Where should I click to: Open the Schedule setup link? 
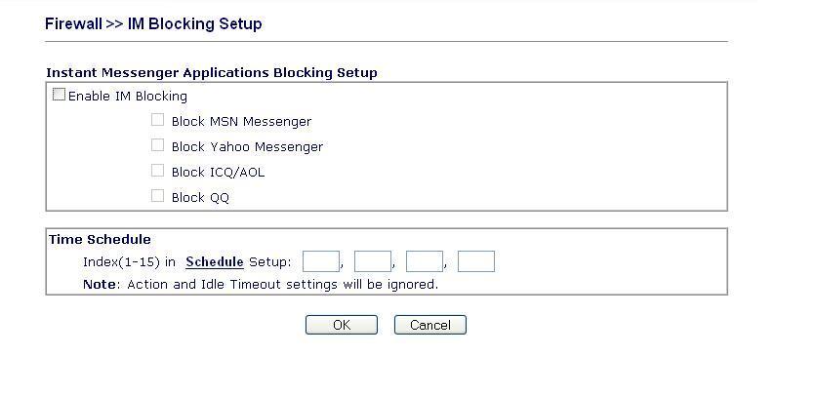tap(214, 261)
